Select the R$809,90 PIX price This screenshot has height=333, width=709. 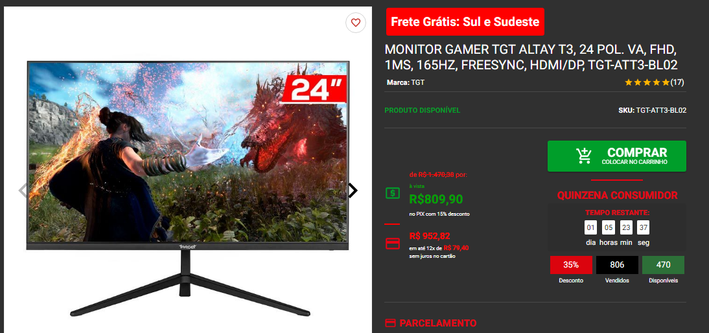coord(436,199)
